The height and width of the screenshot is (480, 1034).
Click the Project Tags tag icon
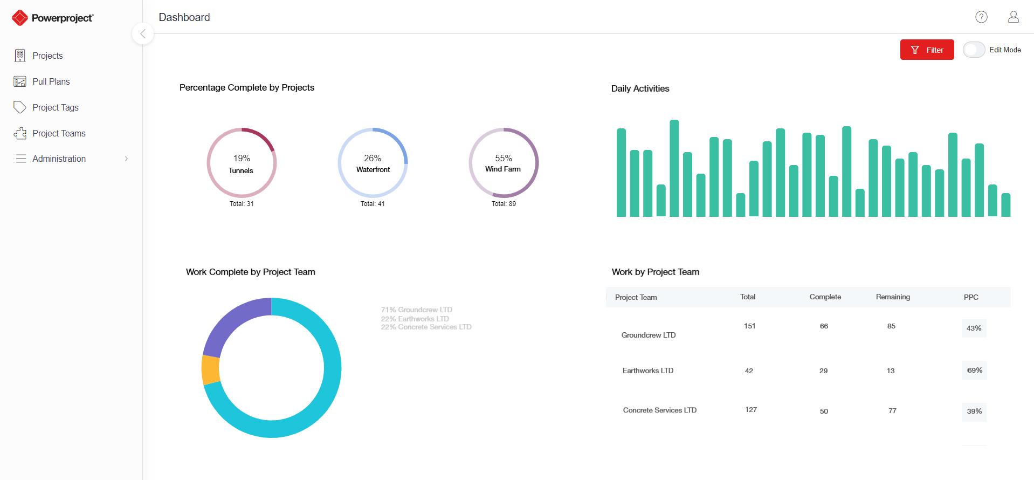20,107
